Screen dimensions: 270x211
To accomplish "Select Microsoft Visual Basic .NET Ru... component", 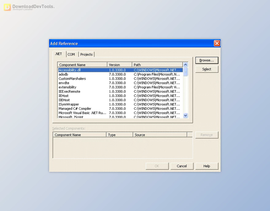I will coord(120,113).
